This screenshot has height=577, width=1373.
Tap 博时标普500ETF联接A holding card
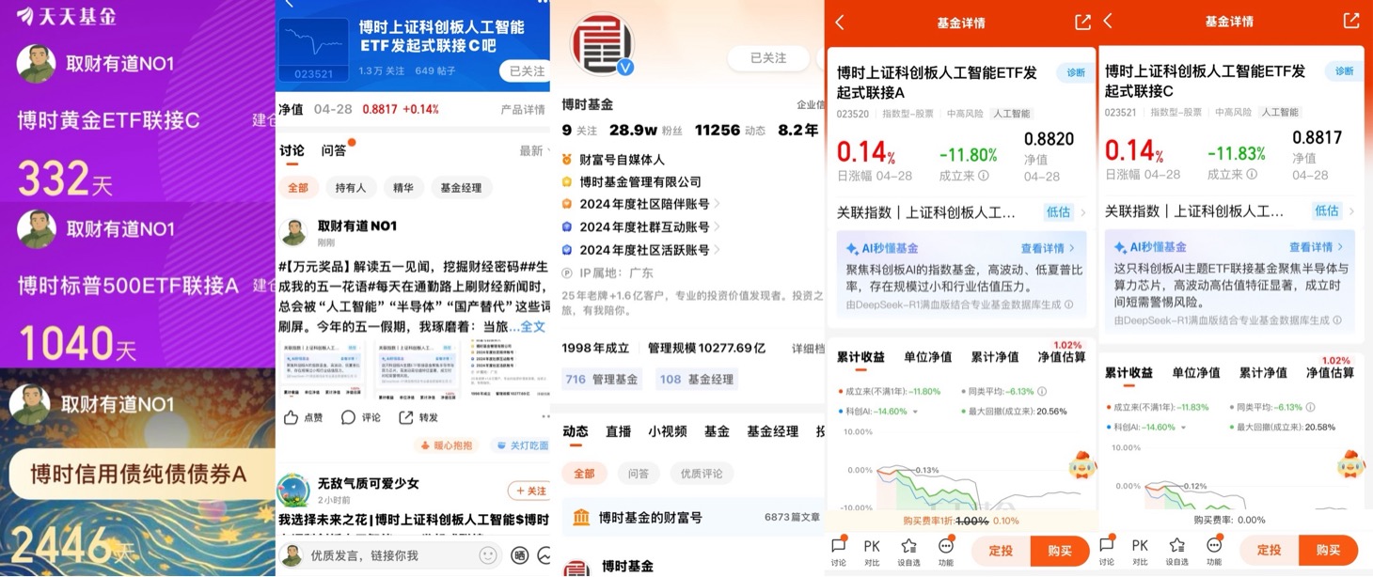click(x=137, y=285)
